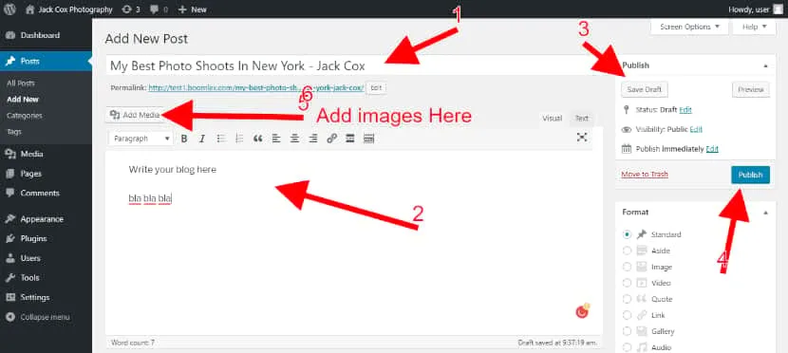Open Categories submenu
The width and height of the screenshot is (788, 353).
pyautogui.click(x=24, y=116)
